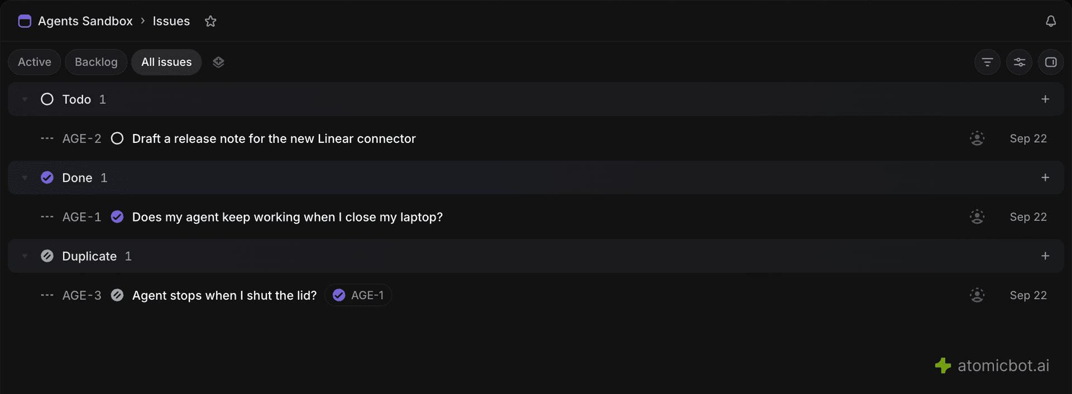The image size is (1072, 394).
Task: Click the create new view layers icon
Action: [x=218, y=62]
